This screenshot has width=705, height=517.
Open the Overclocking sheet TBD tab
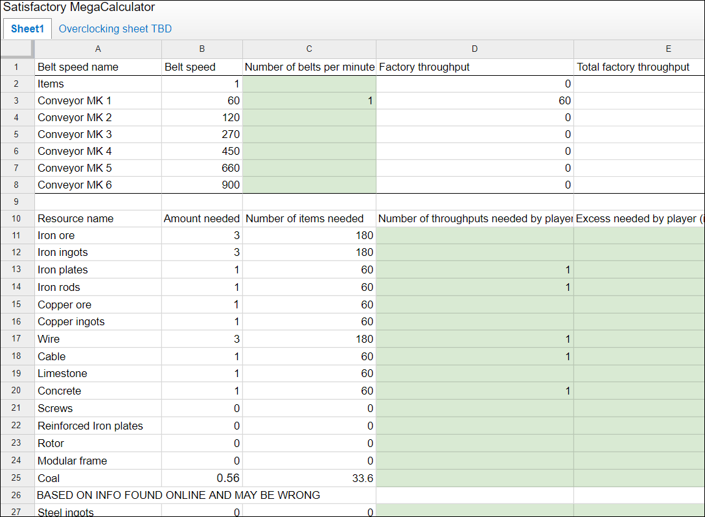pos(115,29)
